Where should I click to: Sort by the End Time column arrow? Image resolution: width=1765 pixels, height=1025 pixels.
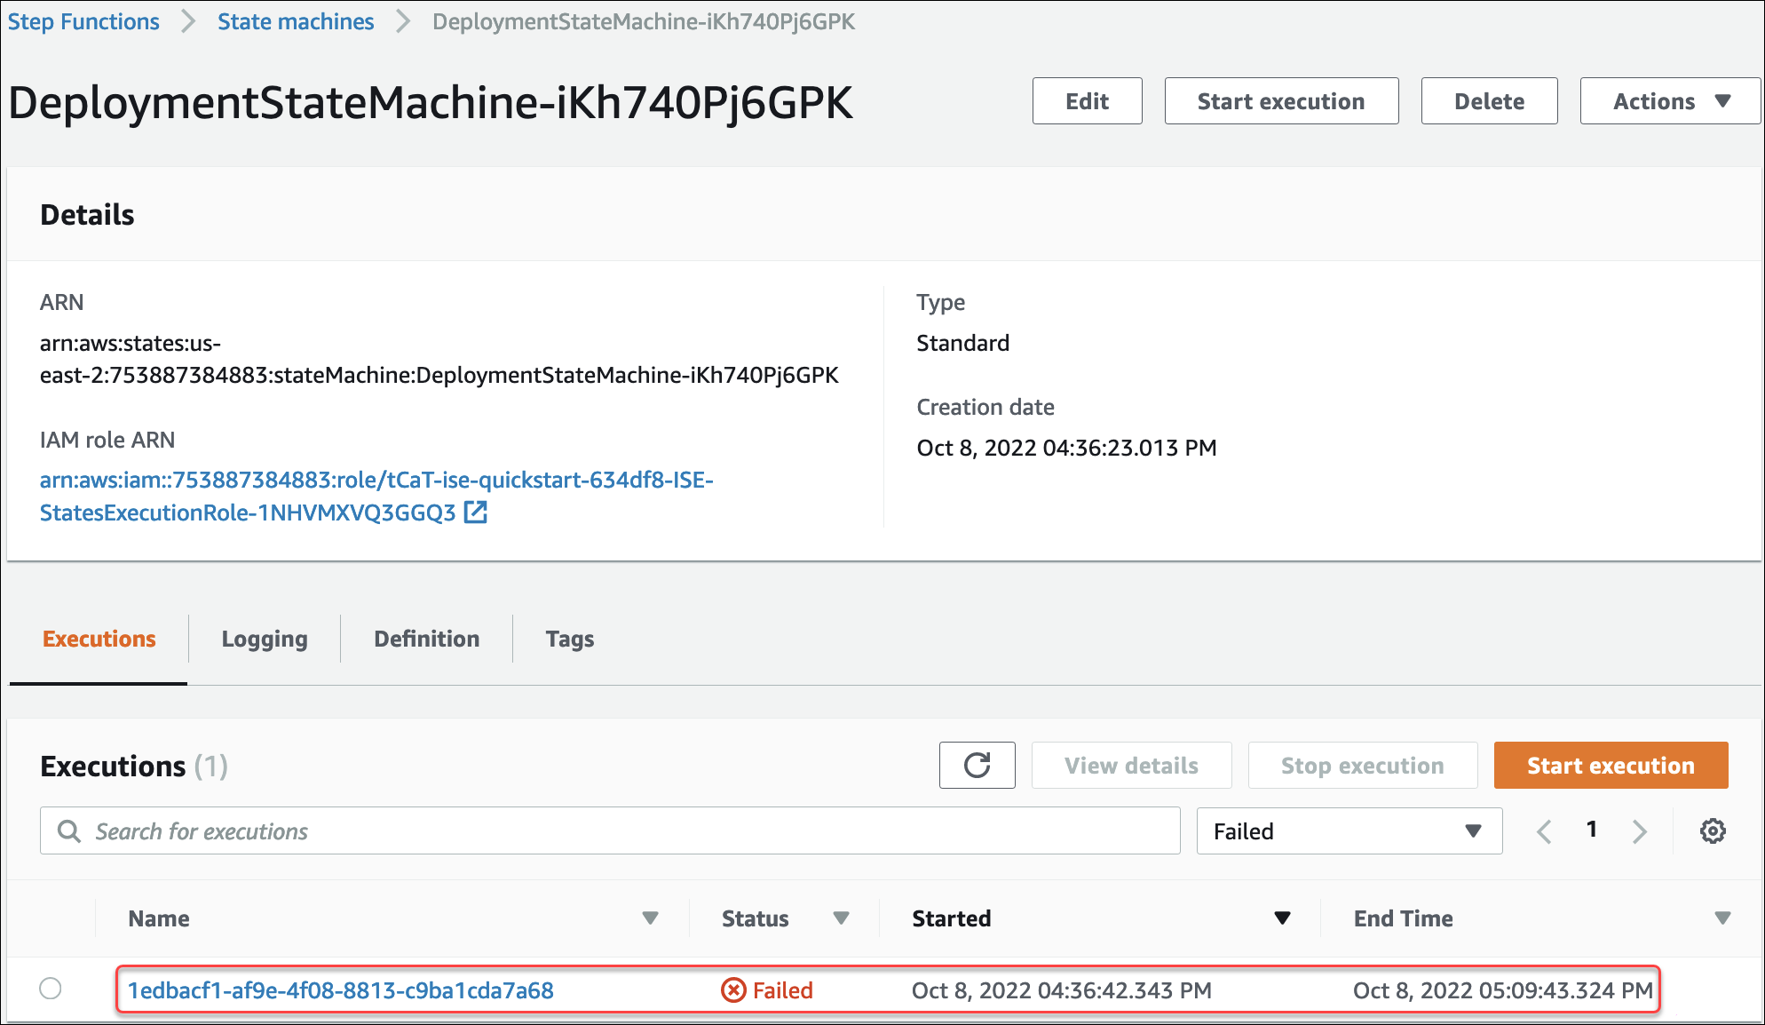tap(1722, 918)
